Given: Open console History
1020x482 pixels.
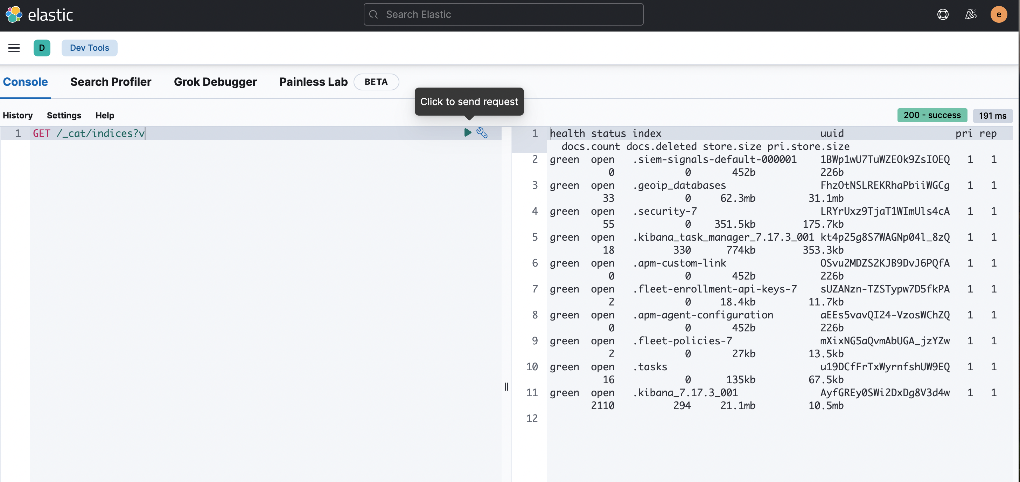Looking at the screenshot, I should tap(18, 115).
